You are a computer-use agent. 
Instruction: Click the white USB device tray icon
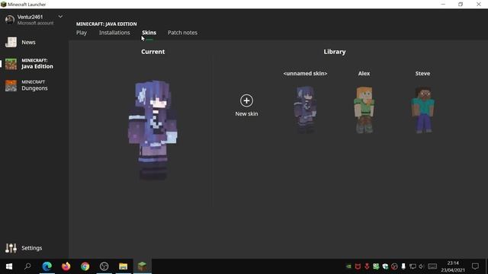coord(403,266)
